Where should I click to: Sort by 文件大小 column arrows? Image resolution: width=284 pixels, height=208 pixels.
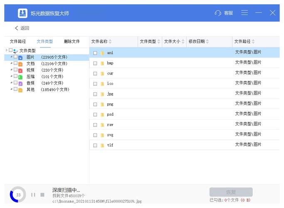183,42
